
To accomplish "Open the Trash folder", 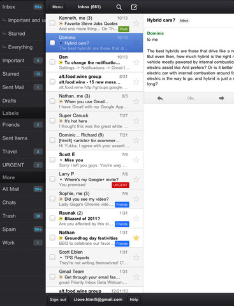I will [22, 216].
